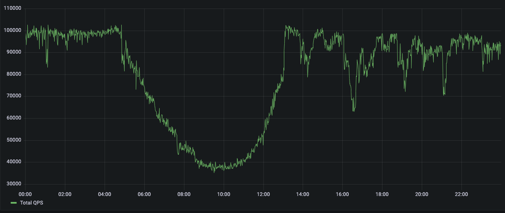The image size is (505, 213).
Task: Click the 04:00 time axis label
Action: point(105,194)
